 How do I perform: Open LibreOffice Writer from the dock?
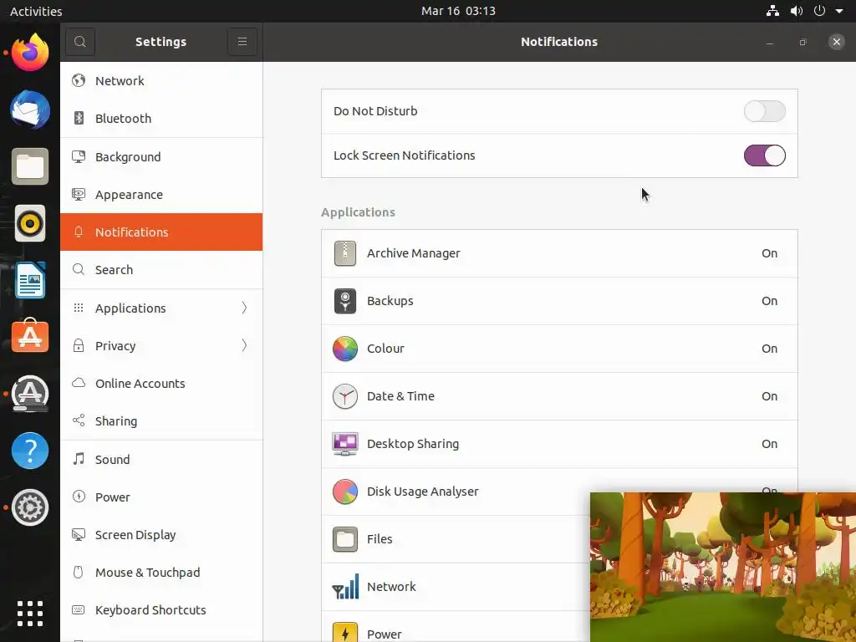30,280
